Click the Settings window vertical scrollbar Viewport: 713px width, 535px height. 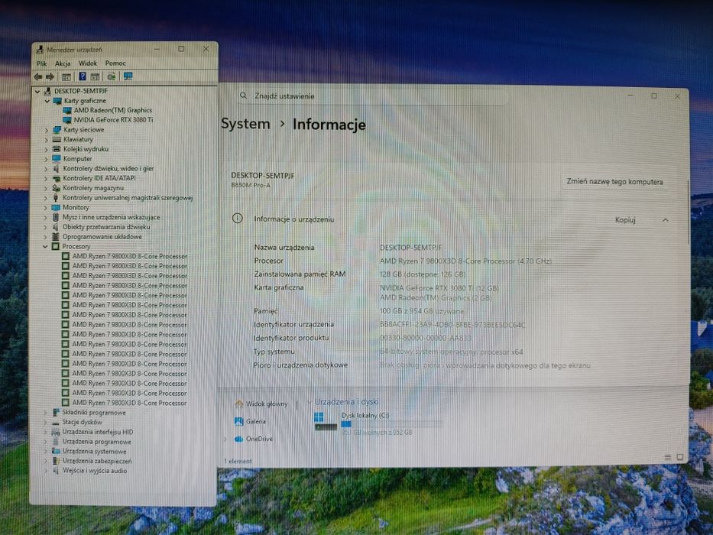click(688, 212)
